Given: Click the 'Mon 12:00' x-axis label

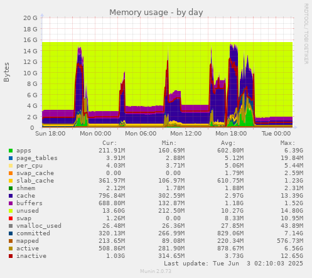Looking at the screenshot, I should coord(186,134).
